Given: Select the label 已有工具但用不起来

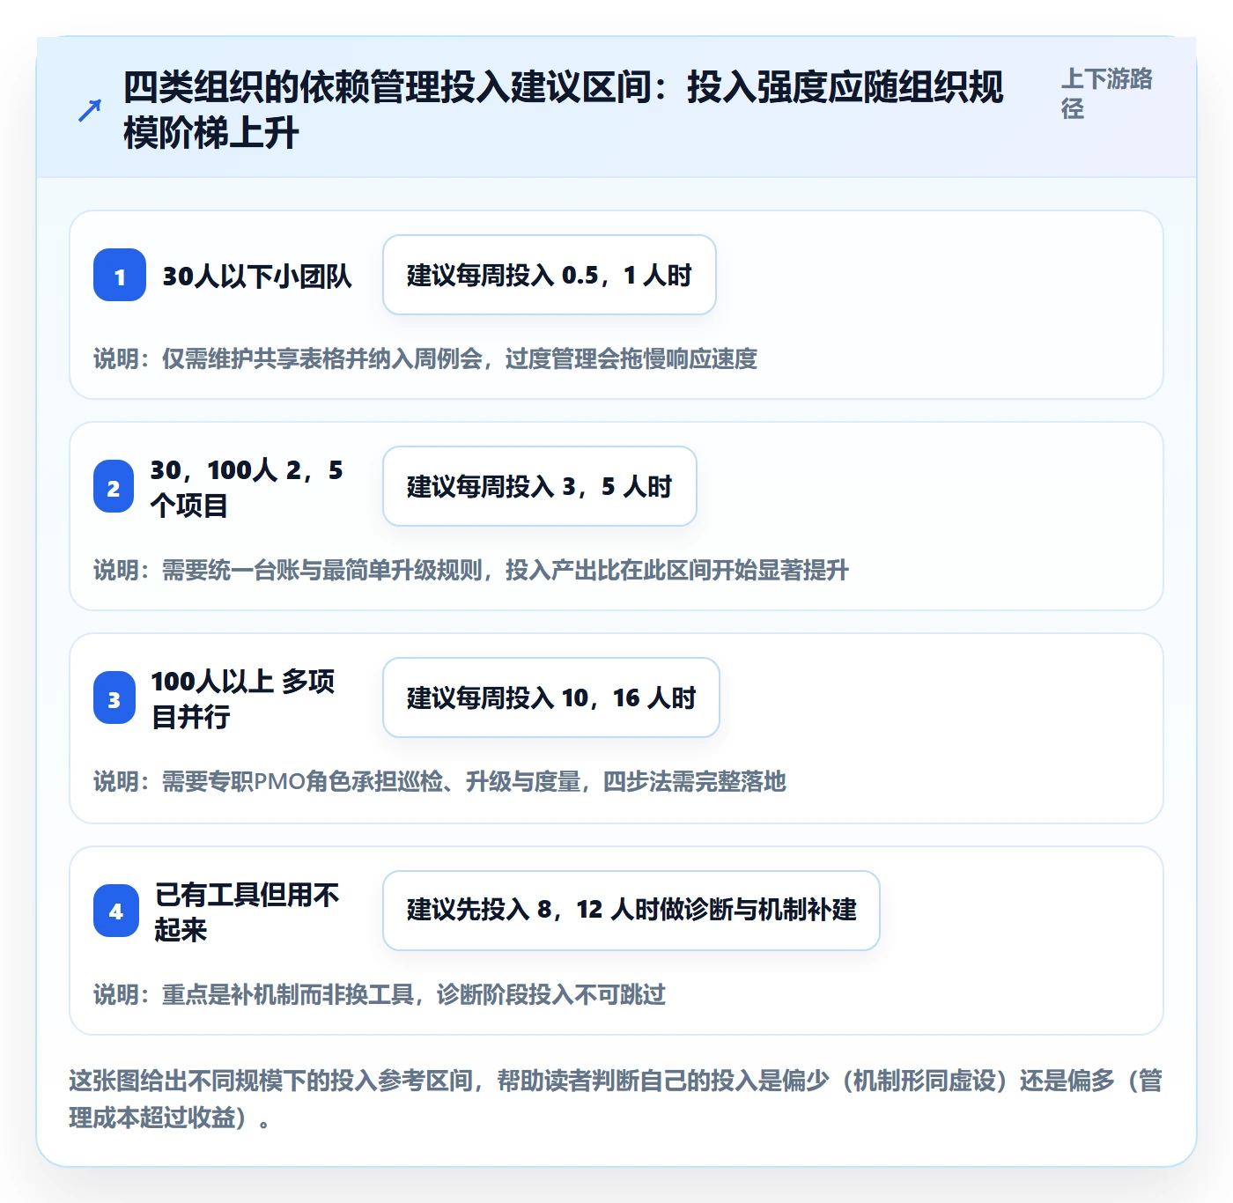Looking at the screenshot, I should (247, 911).
